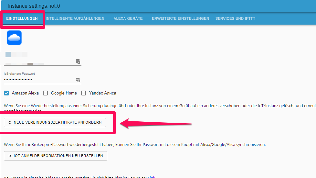Uncheck the Amazon Alexa checkbox

pyautogui.click(x=6, y=93)
